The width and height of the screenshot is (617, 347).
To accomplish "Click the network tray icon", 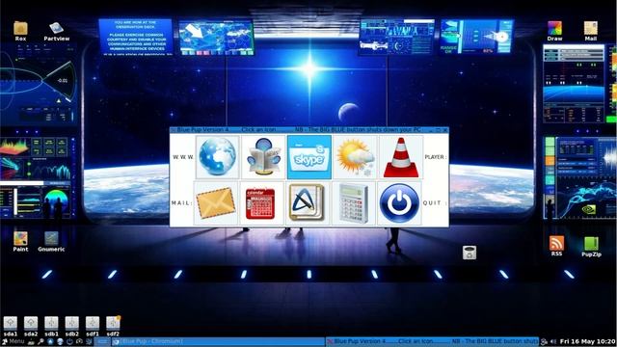I will pyautogui.click(x=544, y=341).
